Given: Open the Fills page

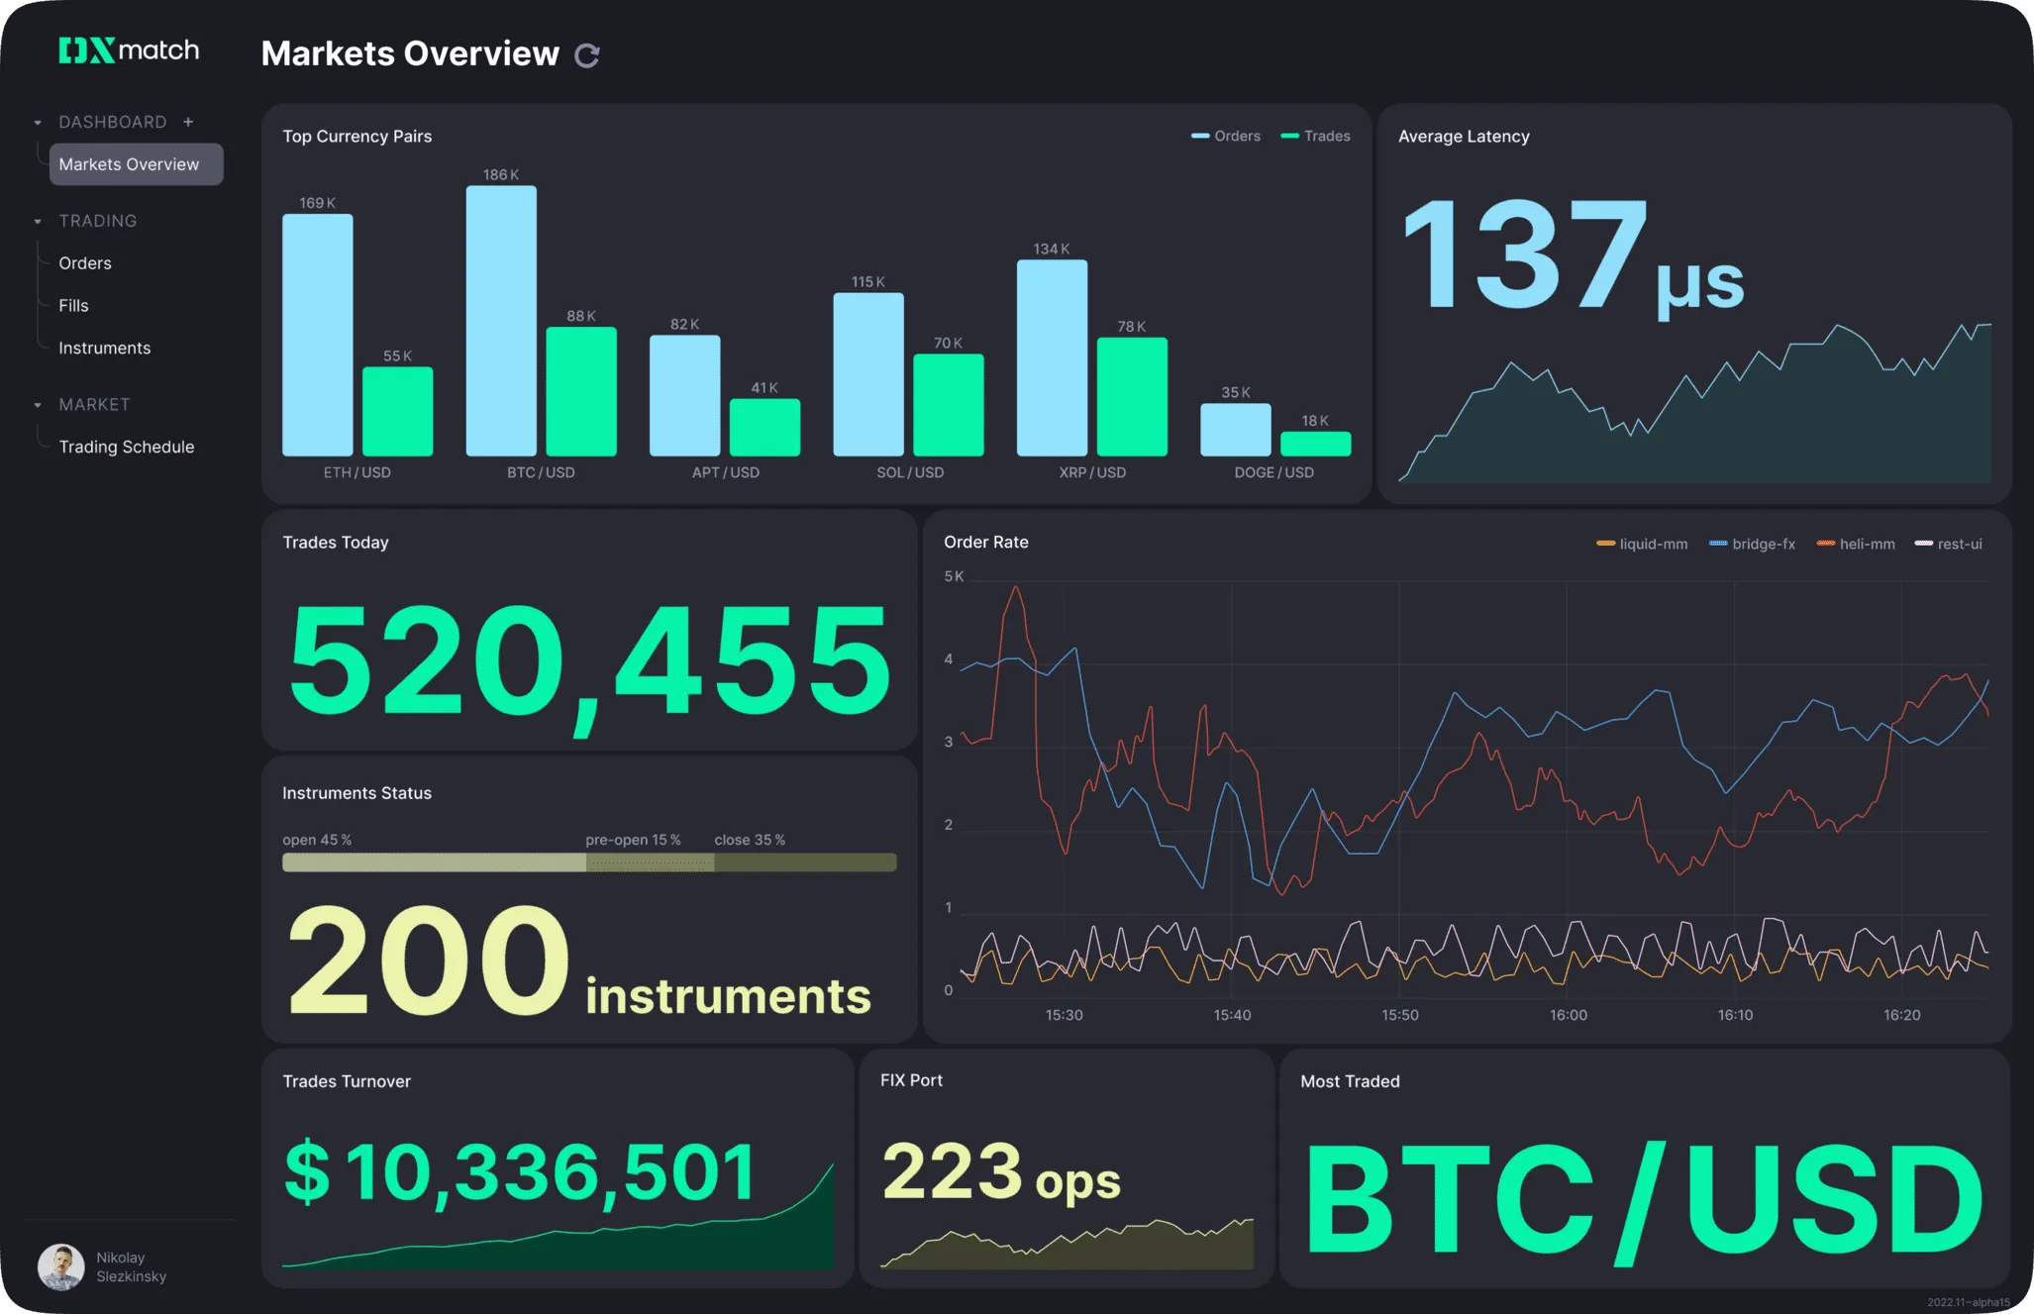Looking at the screenshot, I should (73, 305).
